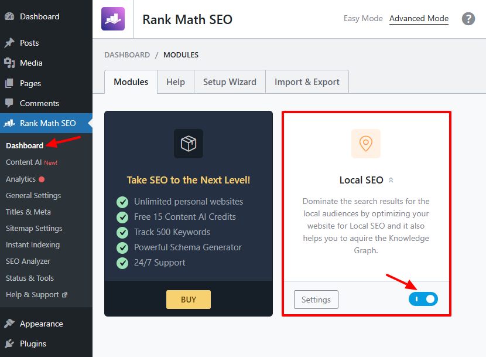Click the WordPress Dashboard gauge icon
This screenshot has height=357, width=486.
coord(9,16)
